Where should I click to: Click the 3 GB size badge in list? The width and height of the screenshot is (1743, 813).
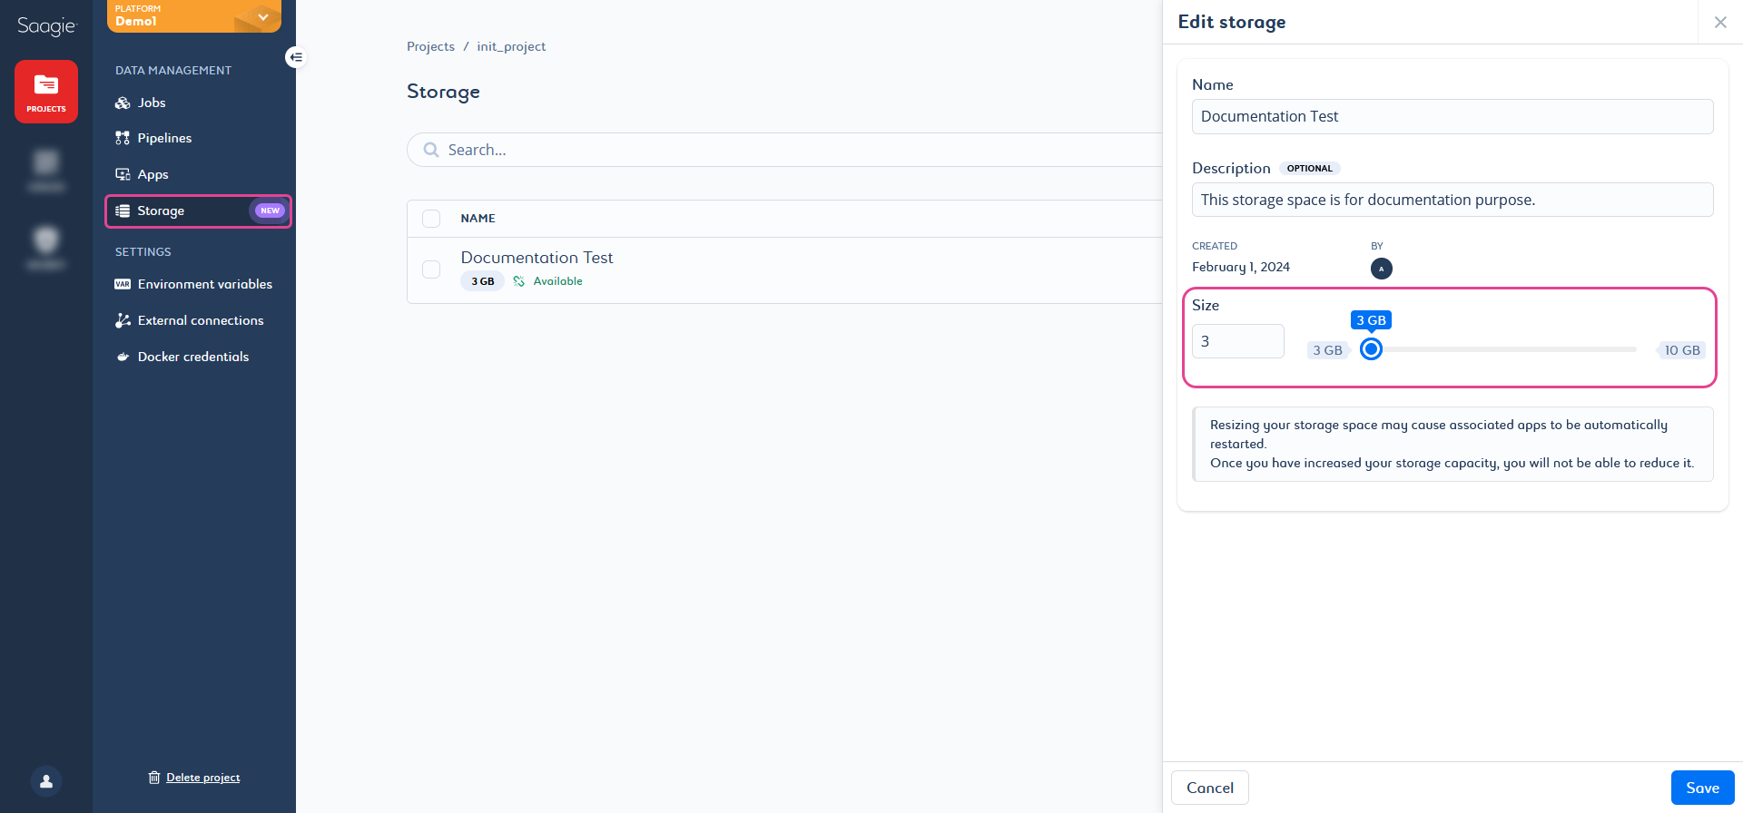pyautogui.click(x=482, y=281)
